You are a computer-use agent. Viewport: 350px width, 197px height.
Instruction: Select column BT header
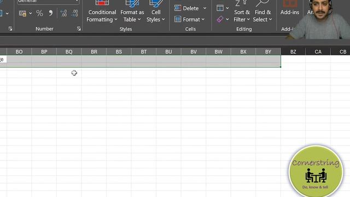(144, 52)
